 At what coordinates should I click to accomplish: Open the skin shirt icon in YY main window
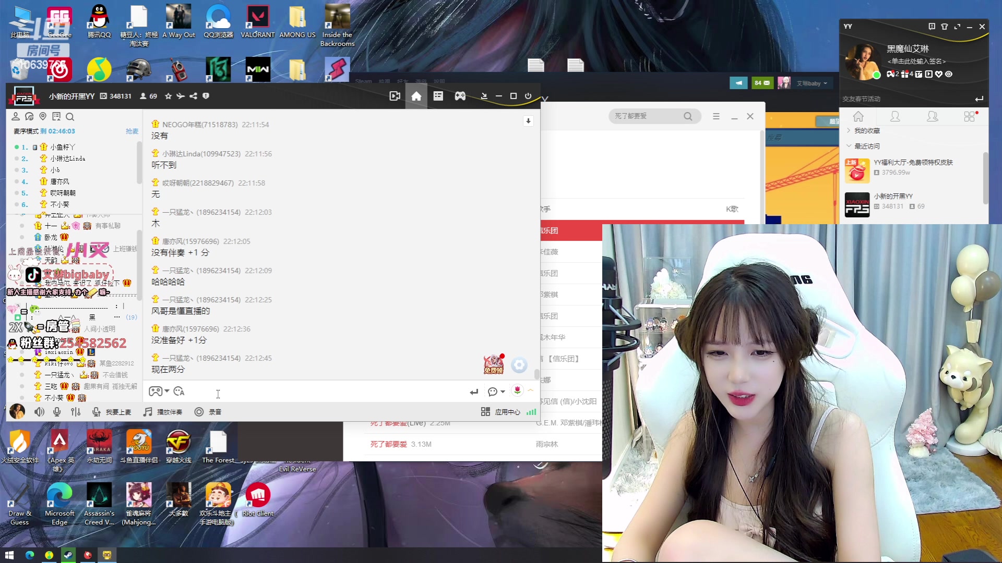(945, 27)
